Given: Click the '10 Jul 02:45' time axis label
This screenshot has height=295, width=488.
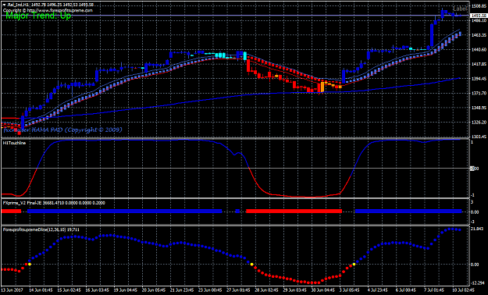Looking at the screenshot, I should tap(464, 290).
